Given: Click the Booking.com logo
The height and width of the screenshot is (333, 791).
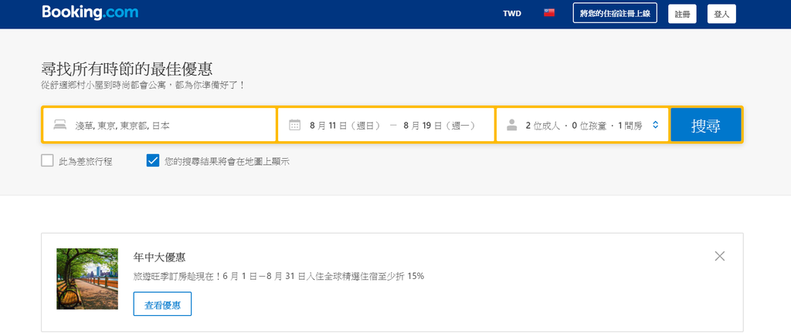Looking at the screenshot, I should coord(90,12).
